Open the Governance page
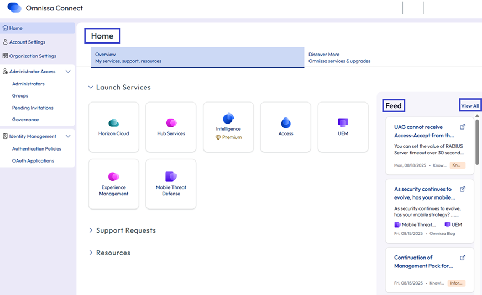The image size is (482, 295). 25,120
